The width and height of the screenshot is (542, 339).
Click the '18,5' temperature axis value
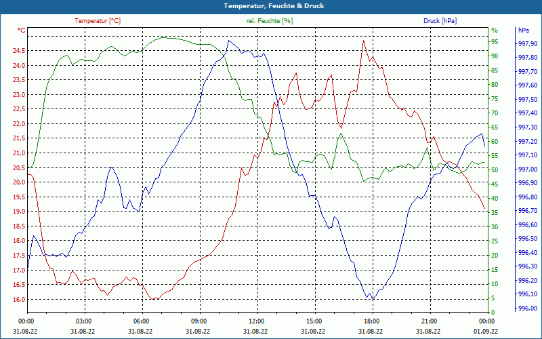[19, 226]
